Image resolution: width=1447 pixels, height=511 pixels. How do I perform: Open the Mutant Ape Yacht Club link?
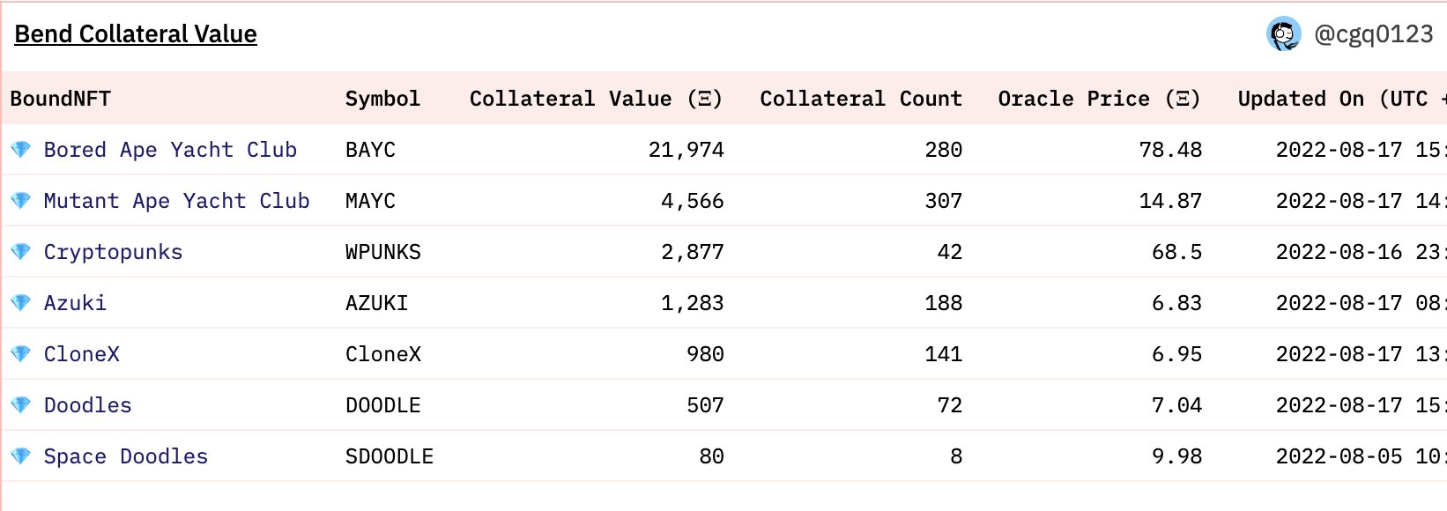click(176, 201)
